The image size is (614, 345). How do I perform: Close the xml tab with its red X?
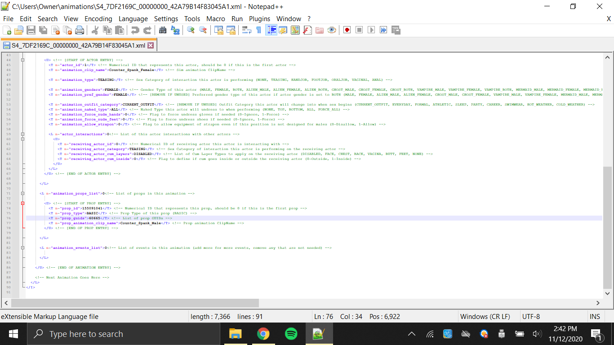pyautogui.click(x=151, y=45)
